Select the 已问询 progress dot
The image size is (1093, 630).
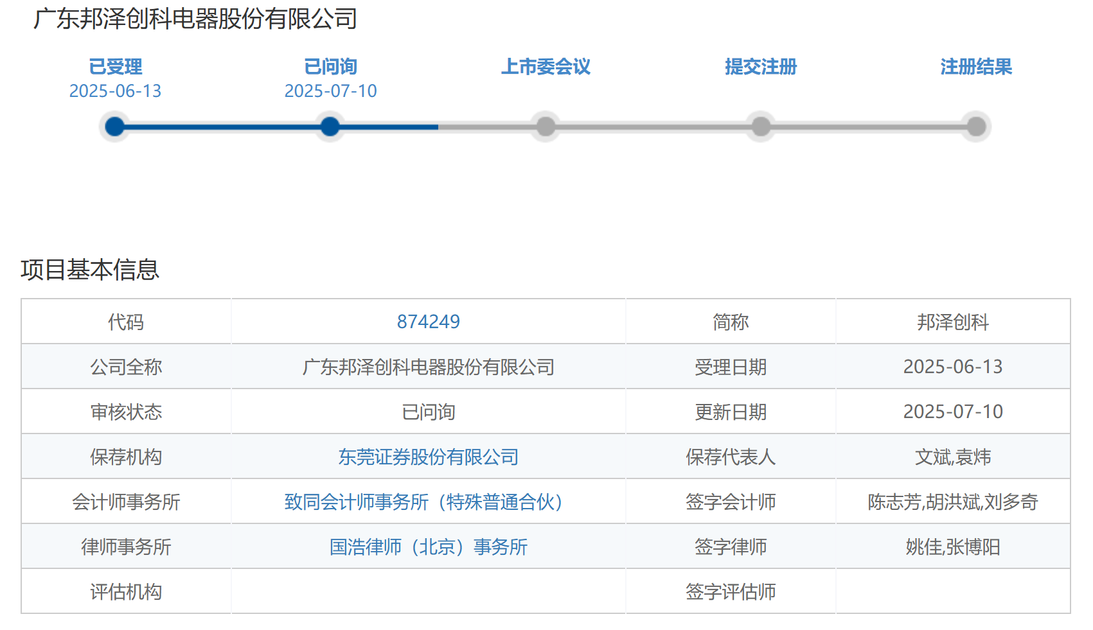point(330,127)
